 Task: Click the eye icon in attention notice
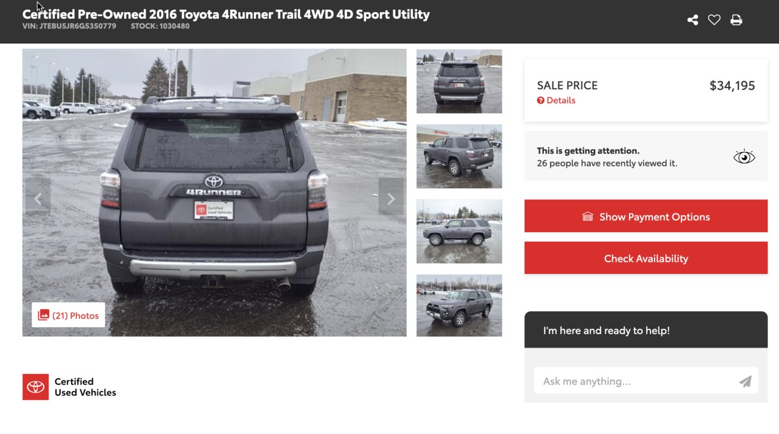744,157
